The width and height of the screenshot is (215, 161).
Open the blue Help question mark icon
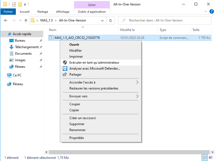point(211,11)
